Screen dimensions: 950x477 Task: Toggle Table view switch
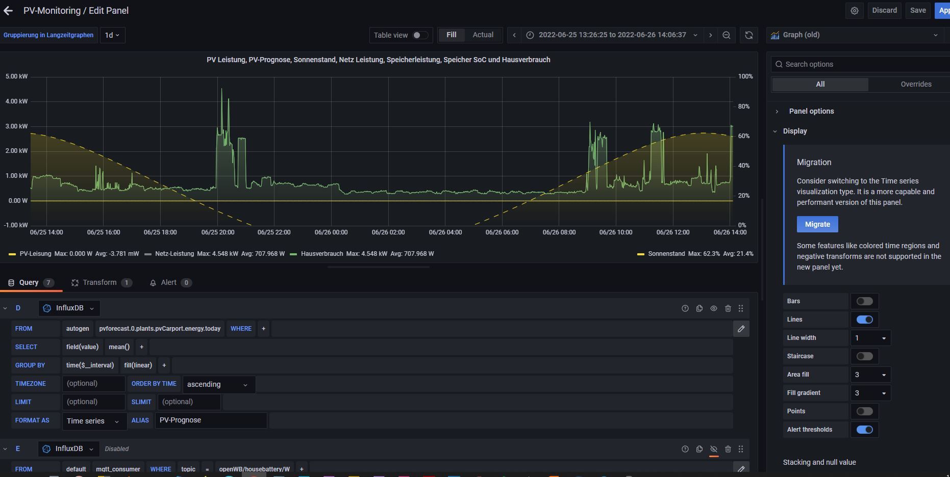[420, 35]
